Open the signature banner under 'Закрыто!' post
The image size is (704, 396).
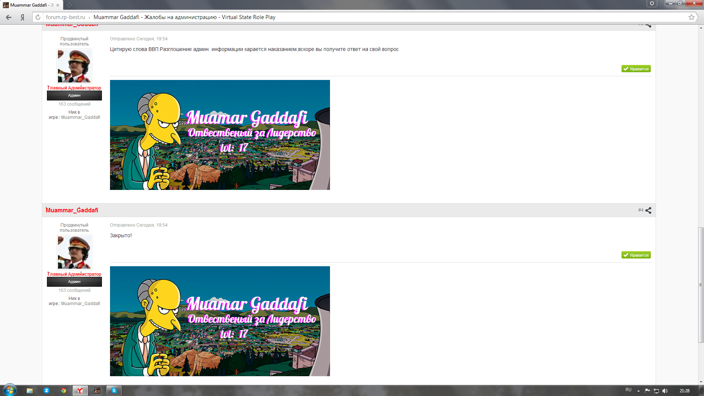pos(220,321)
